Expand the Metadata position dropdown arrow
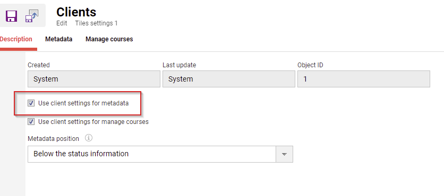 (x=284, y=154)
